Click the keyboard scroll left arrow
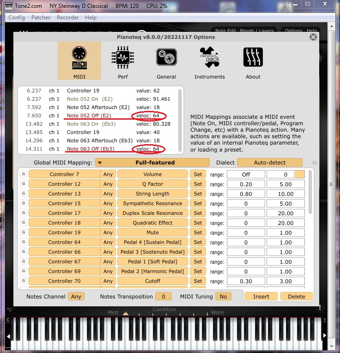The image size is (340, 353). coord(8,336)
